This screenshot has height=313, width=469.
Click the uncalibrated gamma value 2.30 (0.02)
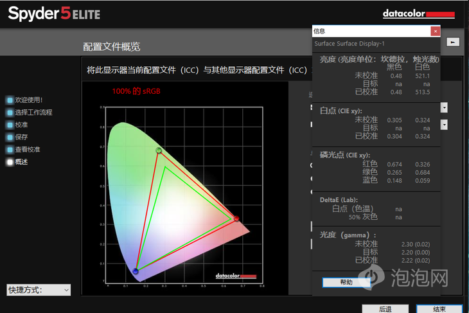[x=416, y=244]
